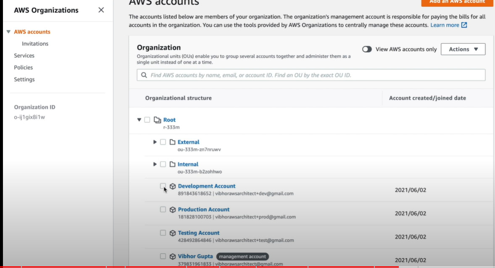This screenshot has height=268, width=495.
Task: Select the Production Account checkbox
Action: click(163, 209)
